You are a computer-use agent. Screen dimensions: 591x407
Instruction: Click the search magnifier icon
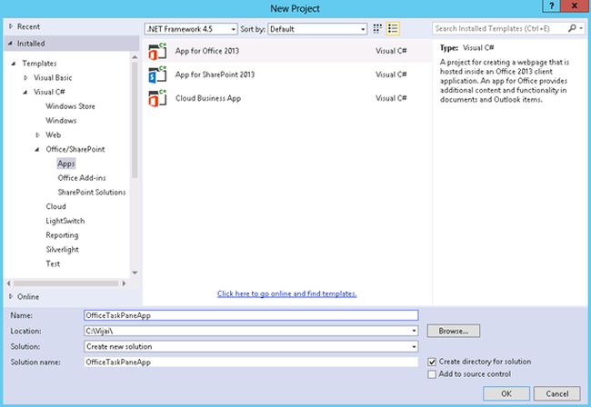tap(572, 28)
